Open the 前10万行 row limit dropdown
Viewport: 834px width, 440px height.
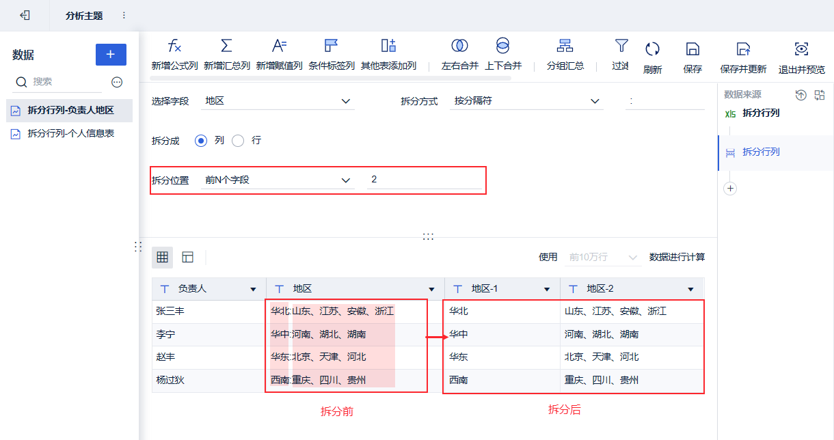point(604,258)
